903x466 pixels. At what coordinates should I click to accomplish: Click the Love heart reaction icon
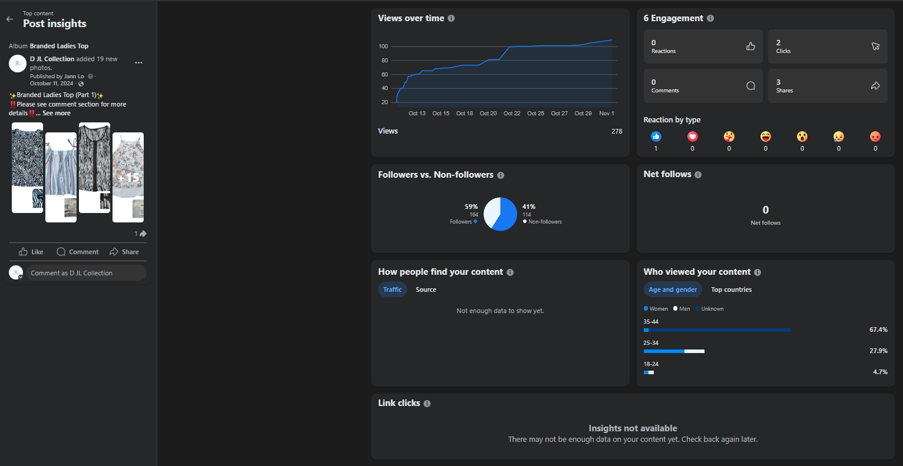(x=692, y=137)
